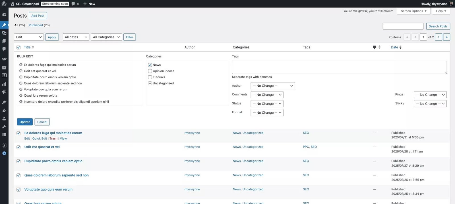The width and height of the screenshot is (455, 204).
Task: Go to next page of posts
Action: click(x=439, y=37)
